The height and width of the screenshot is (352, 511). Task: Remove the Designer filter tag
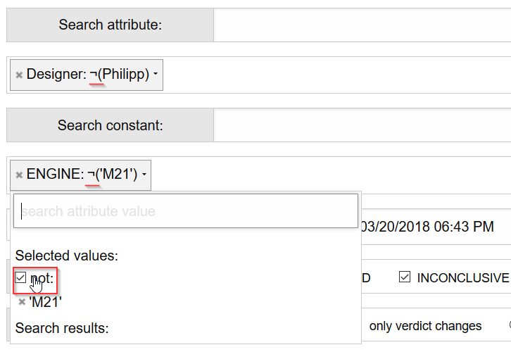coord(19,75)
